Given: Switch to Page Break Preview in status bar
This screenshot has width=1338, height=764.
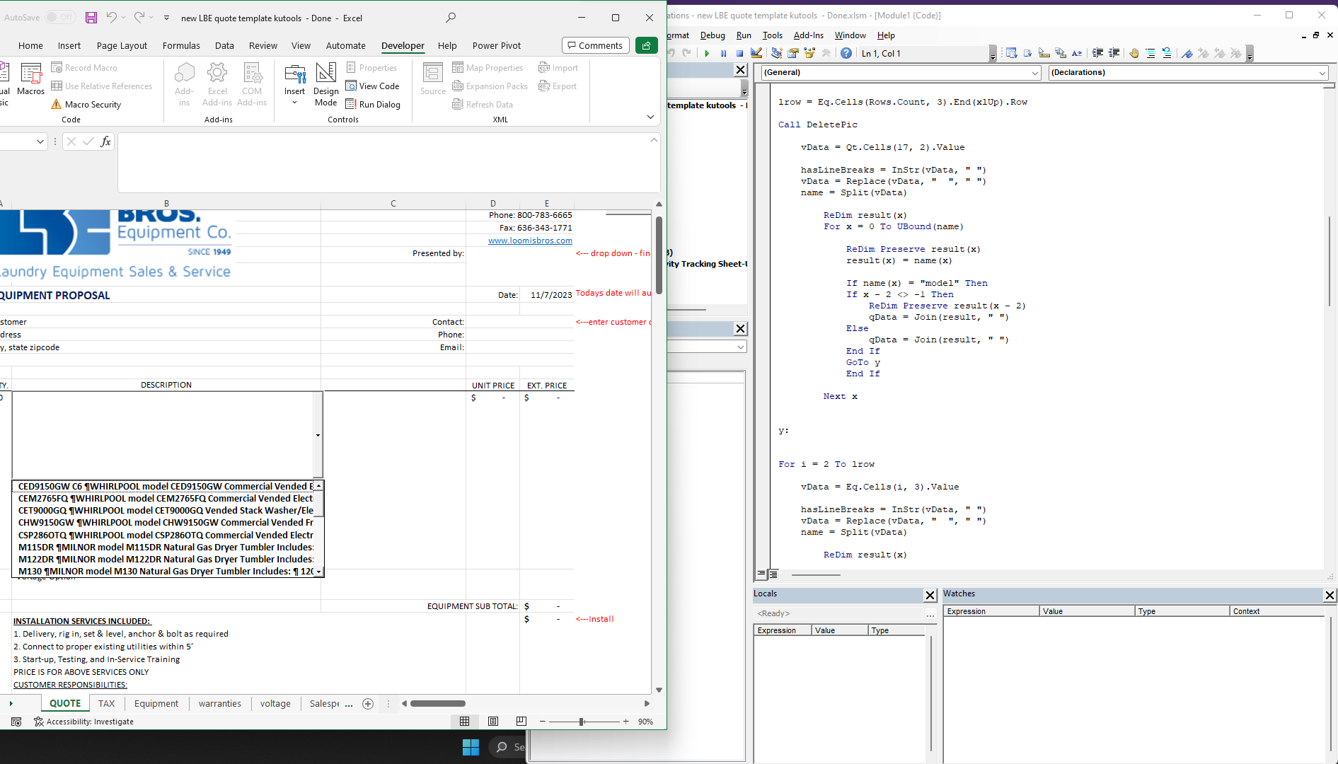Looking at the screenshot, I should tap(521, 722).
